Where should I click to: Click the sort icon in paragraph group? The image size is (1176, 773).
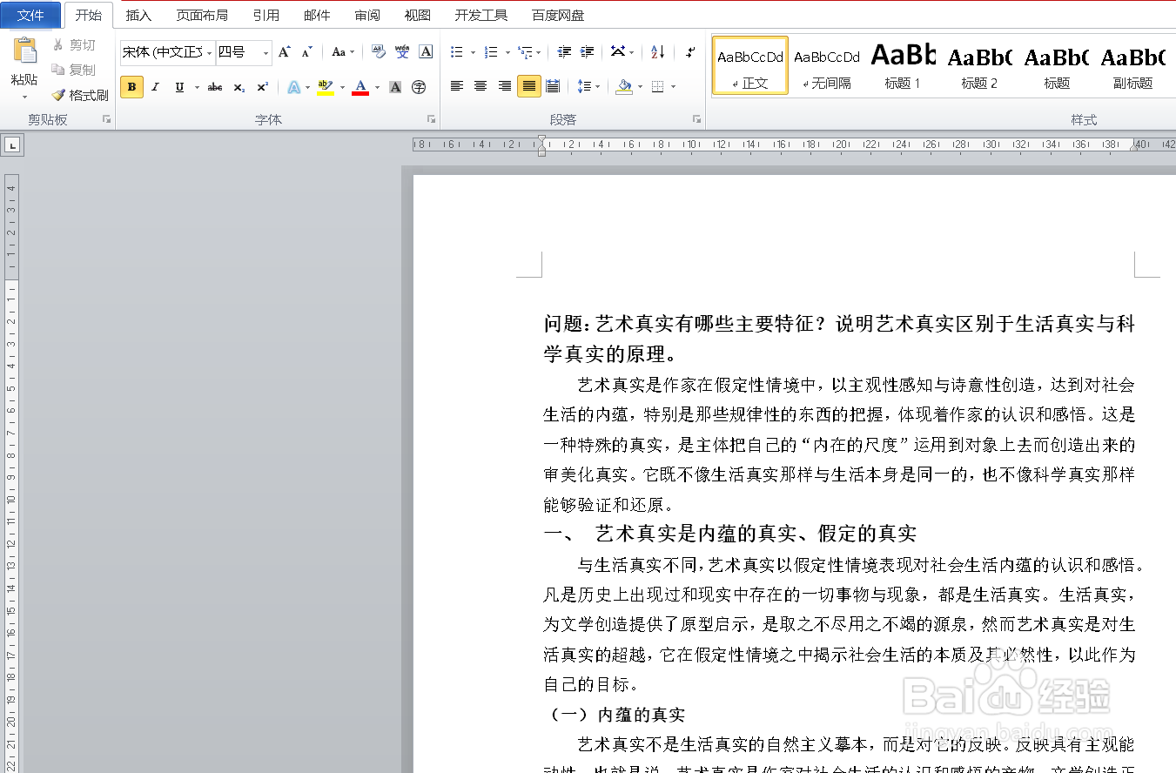(657, 52)
